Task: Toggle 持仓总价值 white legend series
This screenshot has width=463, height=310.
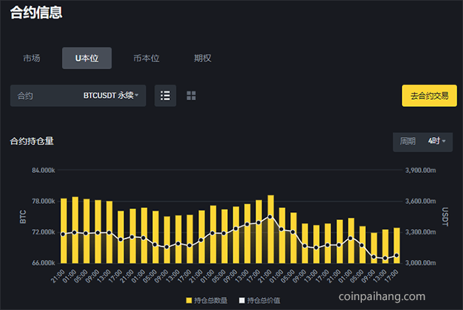Action: (259, 301)
